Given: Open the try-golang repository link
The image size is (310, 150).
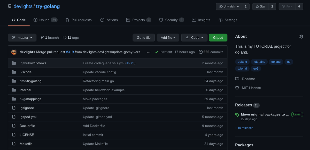Looking at the screenshot, I should pyautogui.click(x=48, y=6).
